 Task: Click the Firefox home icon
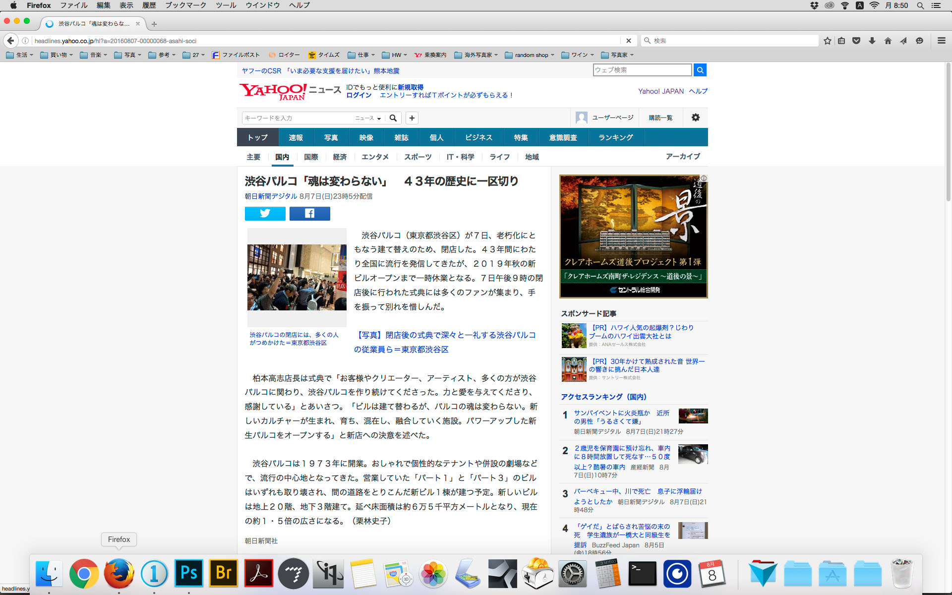tap(888, 41)
